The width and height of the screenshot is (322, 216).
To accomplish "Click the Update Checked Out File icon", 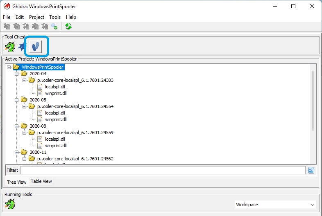I will click(26, 27).
